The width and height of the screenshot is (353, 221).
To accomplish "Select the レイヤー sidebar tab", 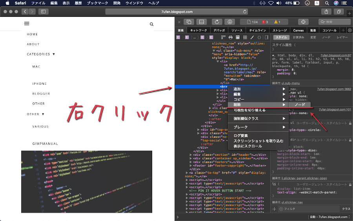I will pos(342,37).
